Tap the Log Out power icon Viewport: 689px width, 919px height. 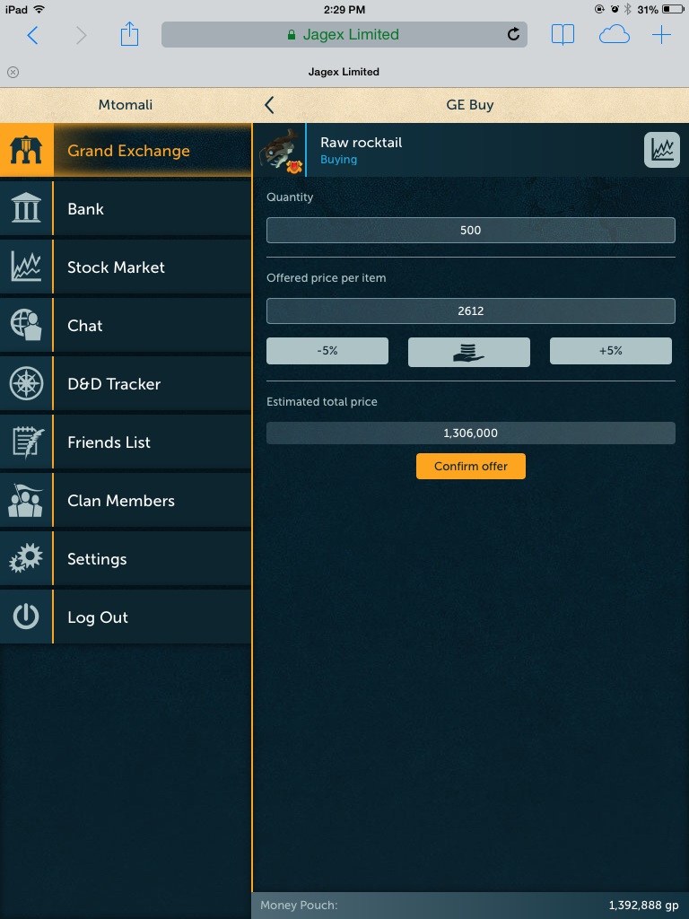26,617
